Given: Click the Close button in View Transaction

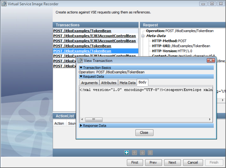Looking at the screenshot, I should click(x=144, y=132).
